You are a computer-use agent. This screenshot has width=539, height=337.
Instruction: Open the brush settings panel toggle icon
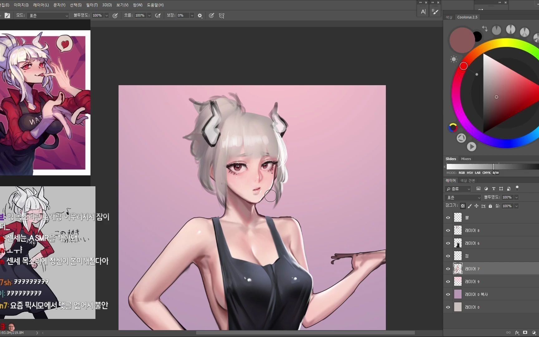7,15
